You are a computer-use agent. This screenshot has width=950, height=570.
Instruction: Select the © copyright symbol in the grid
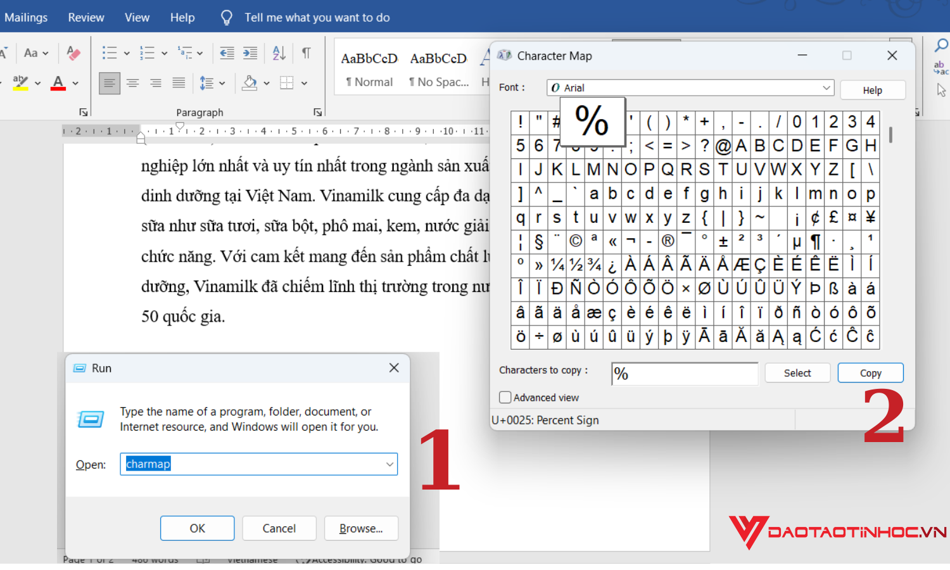click(576, 241)
